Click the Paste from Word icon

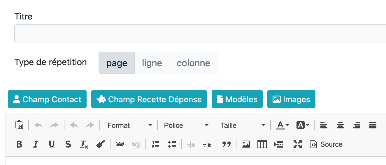(19, 125)
